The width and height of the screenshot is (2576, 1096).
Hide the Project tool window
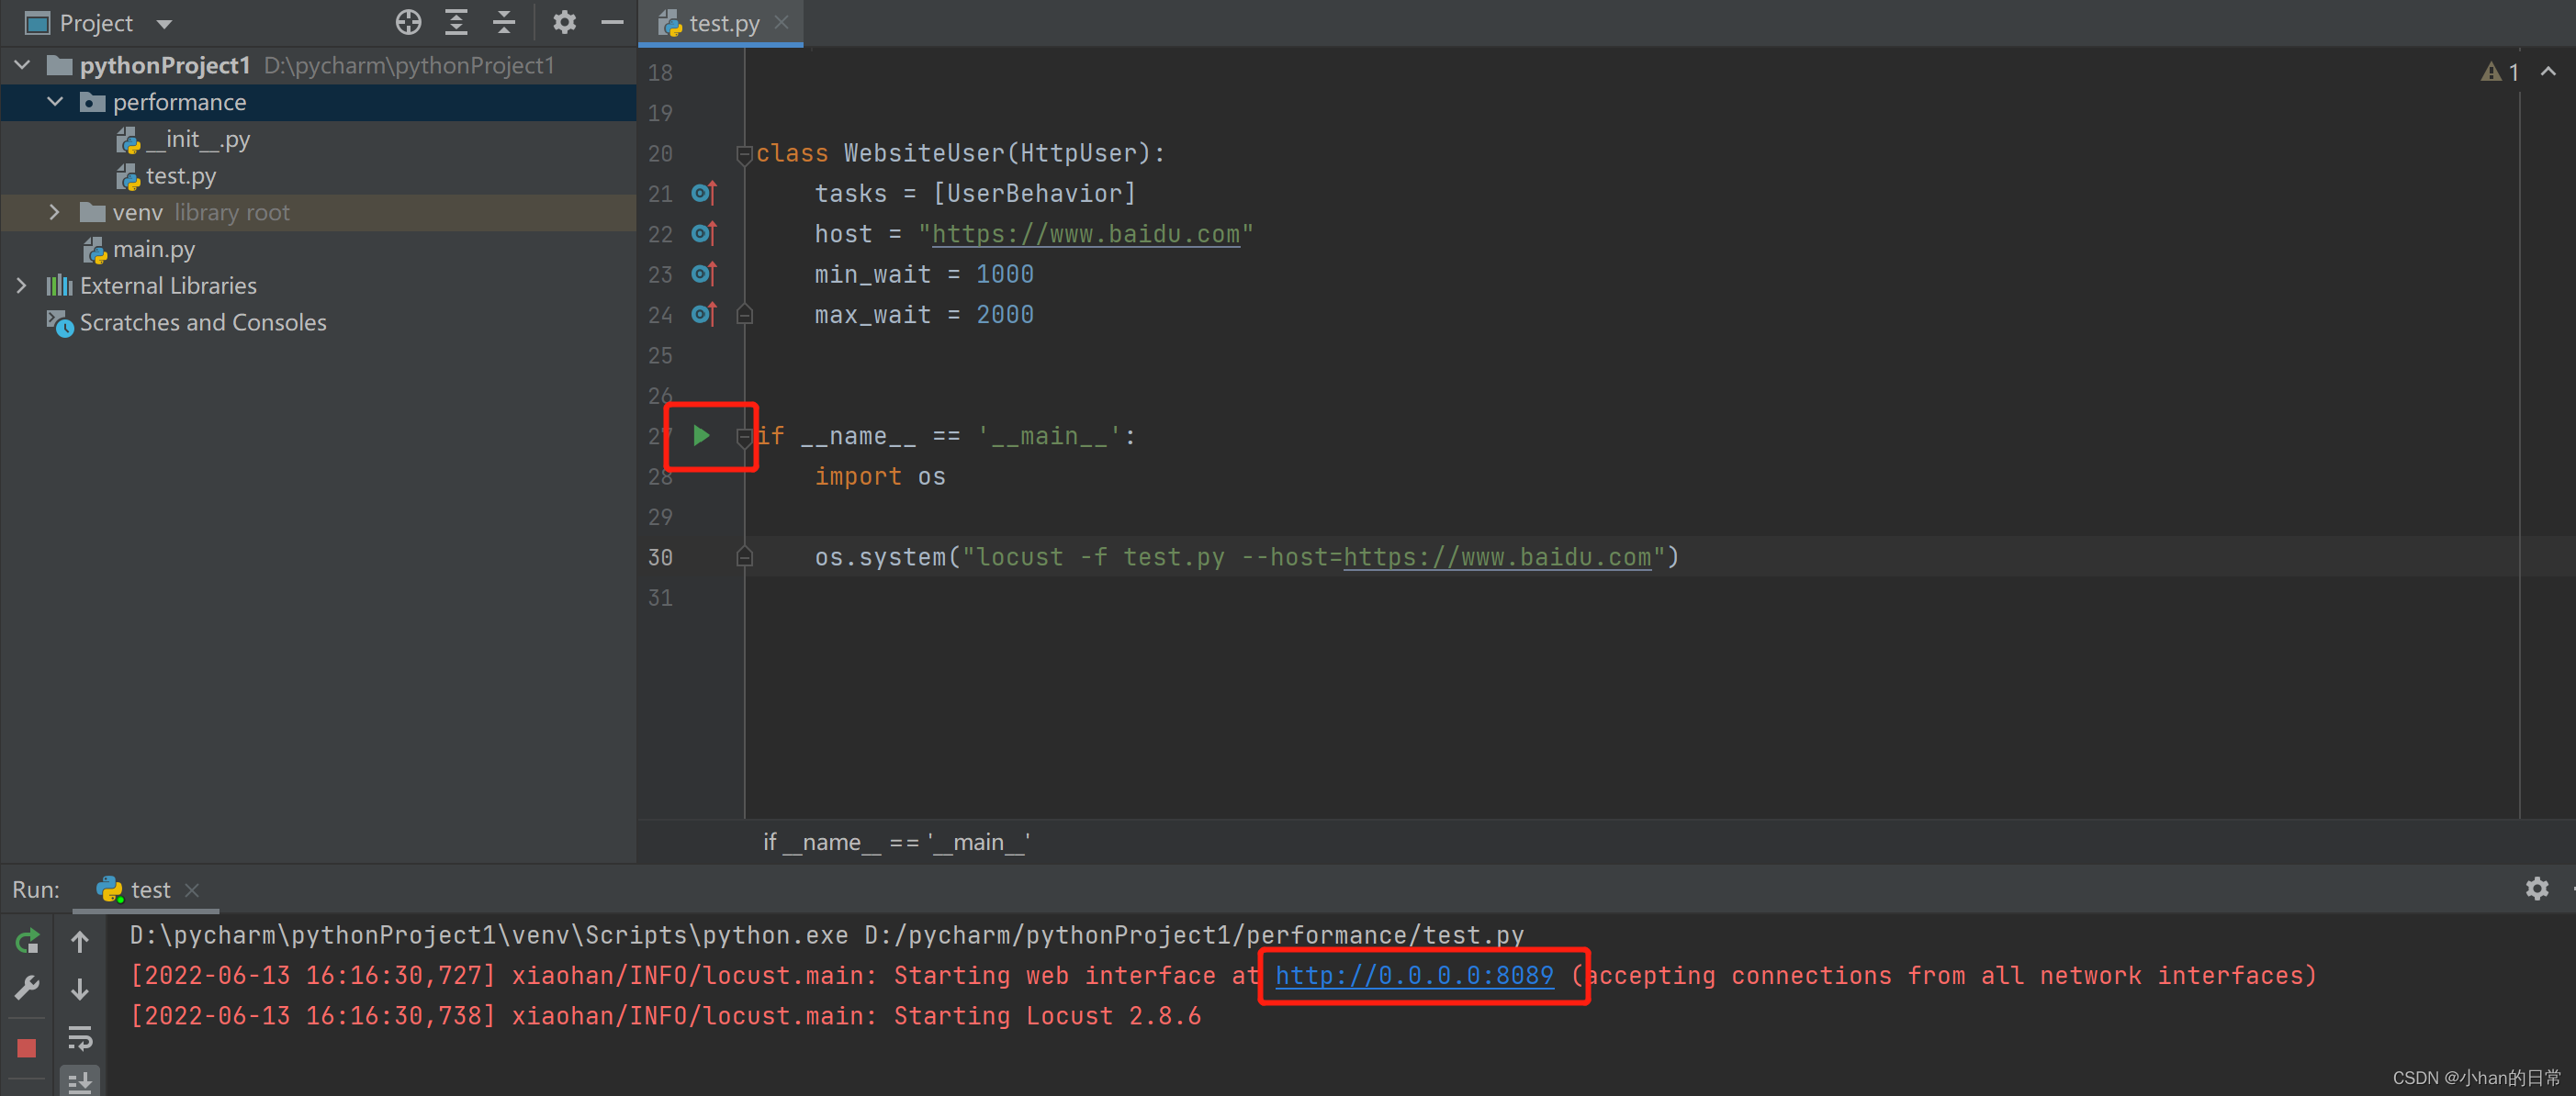612,22
